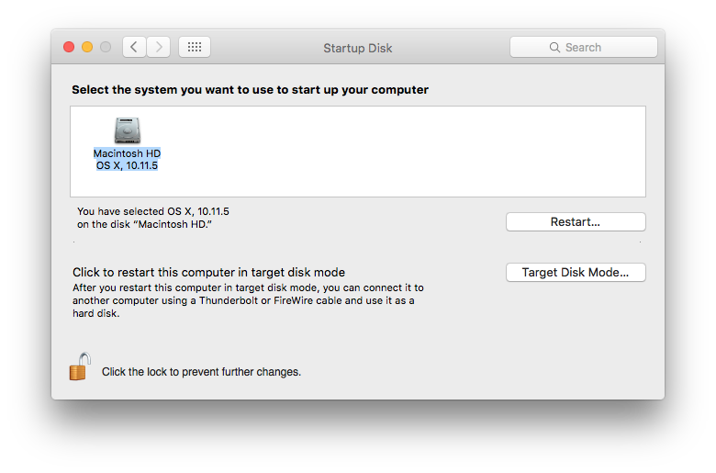Go back with the left chevron
This screenshot has width=716, height=473.
click(x=134, y=47)
